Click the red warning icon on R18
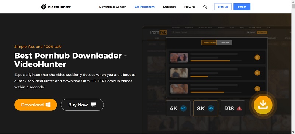 coord(239,109)
